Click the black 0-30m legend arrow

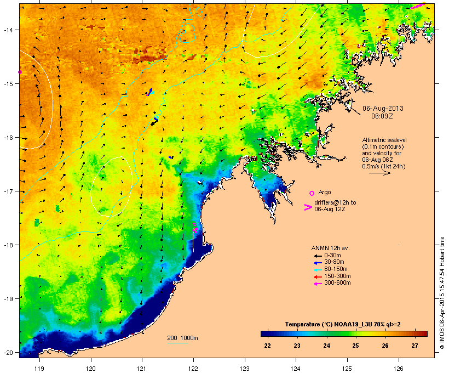point(318,256)
